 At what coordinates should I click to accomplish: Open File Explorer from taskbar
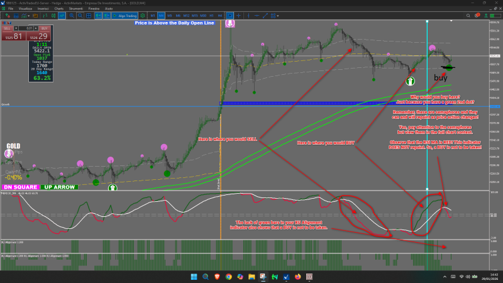[x=251, y=277]
